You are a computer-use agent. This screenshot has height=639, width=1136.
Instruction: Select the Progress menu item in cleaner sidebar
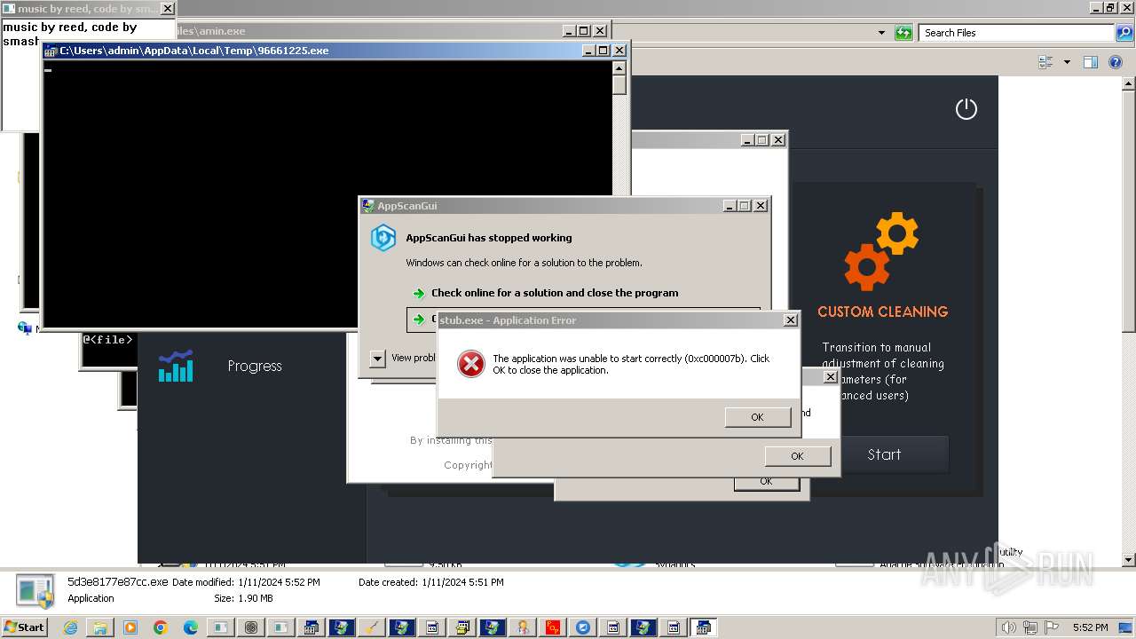255,366
